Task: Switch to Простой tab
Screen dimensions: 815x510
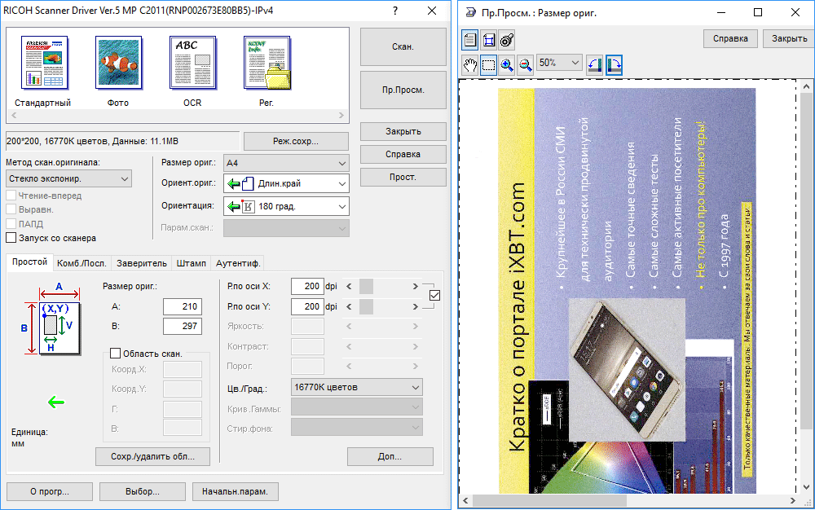Action: pyautogui.click(x=29, y=262)
